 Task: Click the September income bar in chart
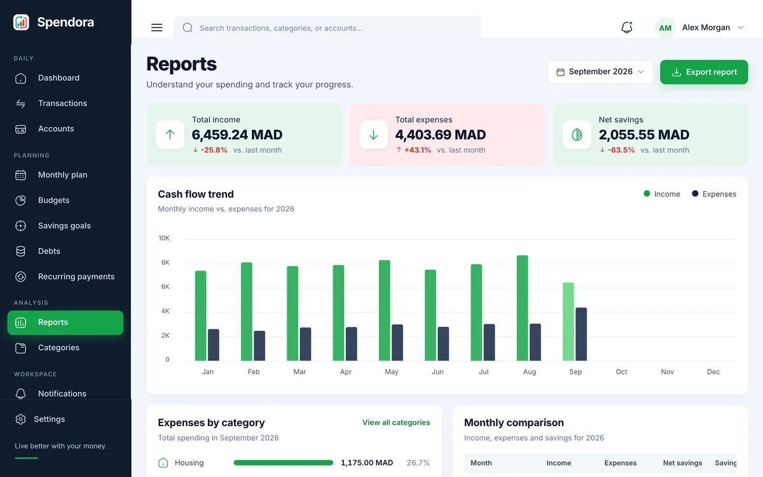pos(568,322)
